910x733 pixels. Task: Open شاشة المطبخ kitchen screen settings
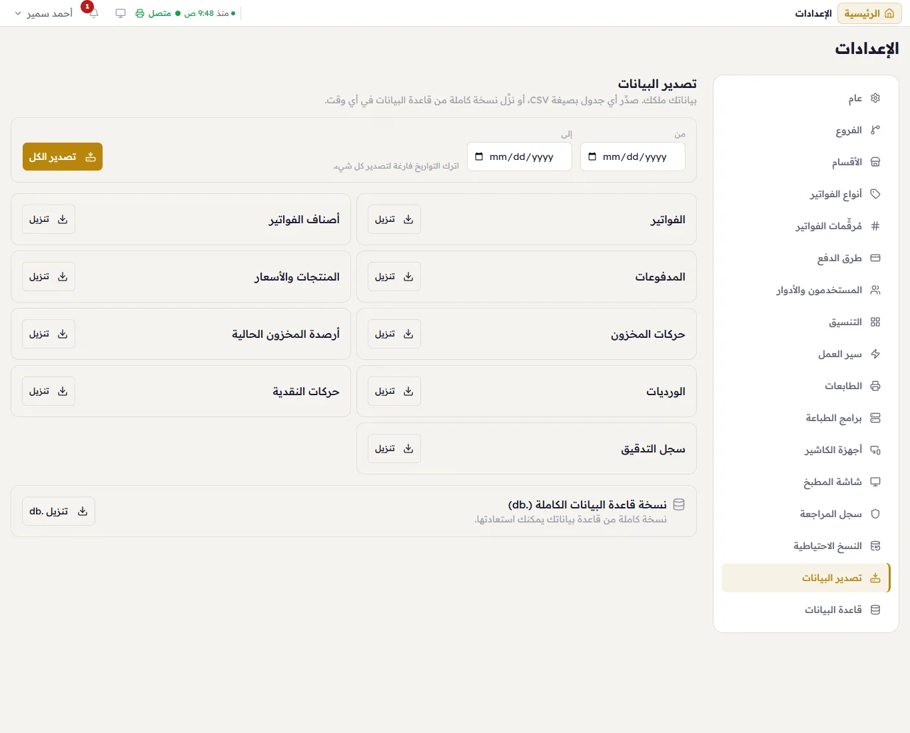point(805,482)
